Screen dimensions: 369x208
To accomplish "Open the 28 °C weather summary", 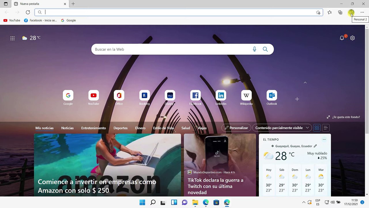I will (31, 38).
